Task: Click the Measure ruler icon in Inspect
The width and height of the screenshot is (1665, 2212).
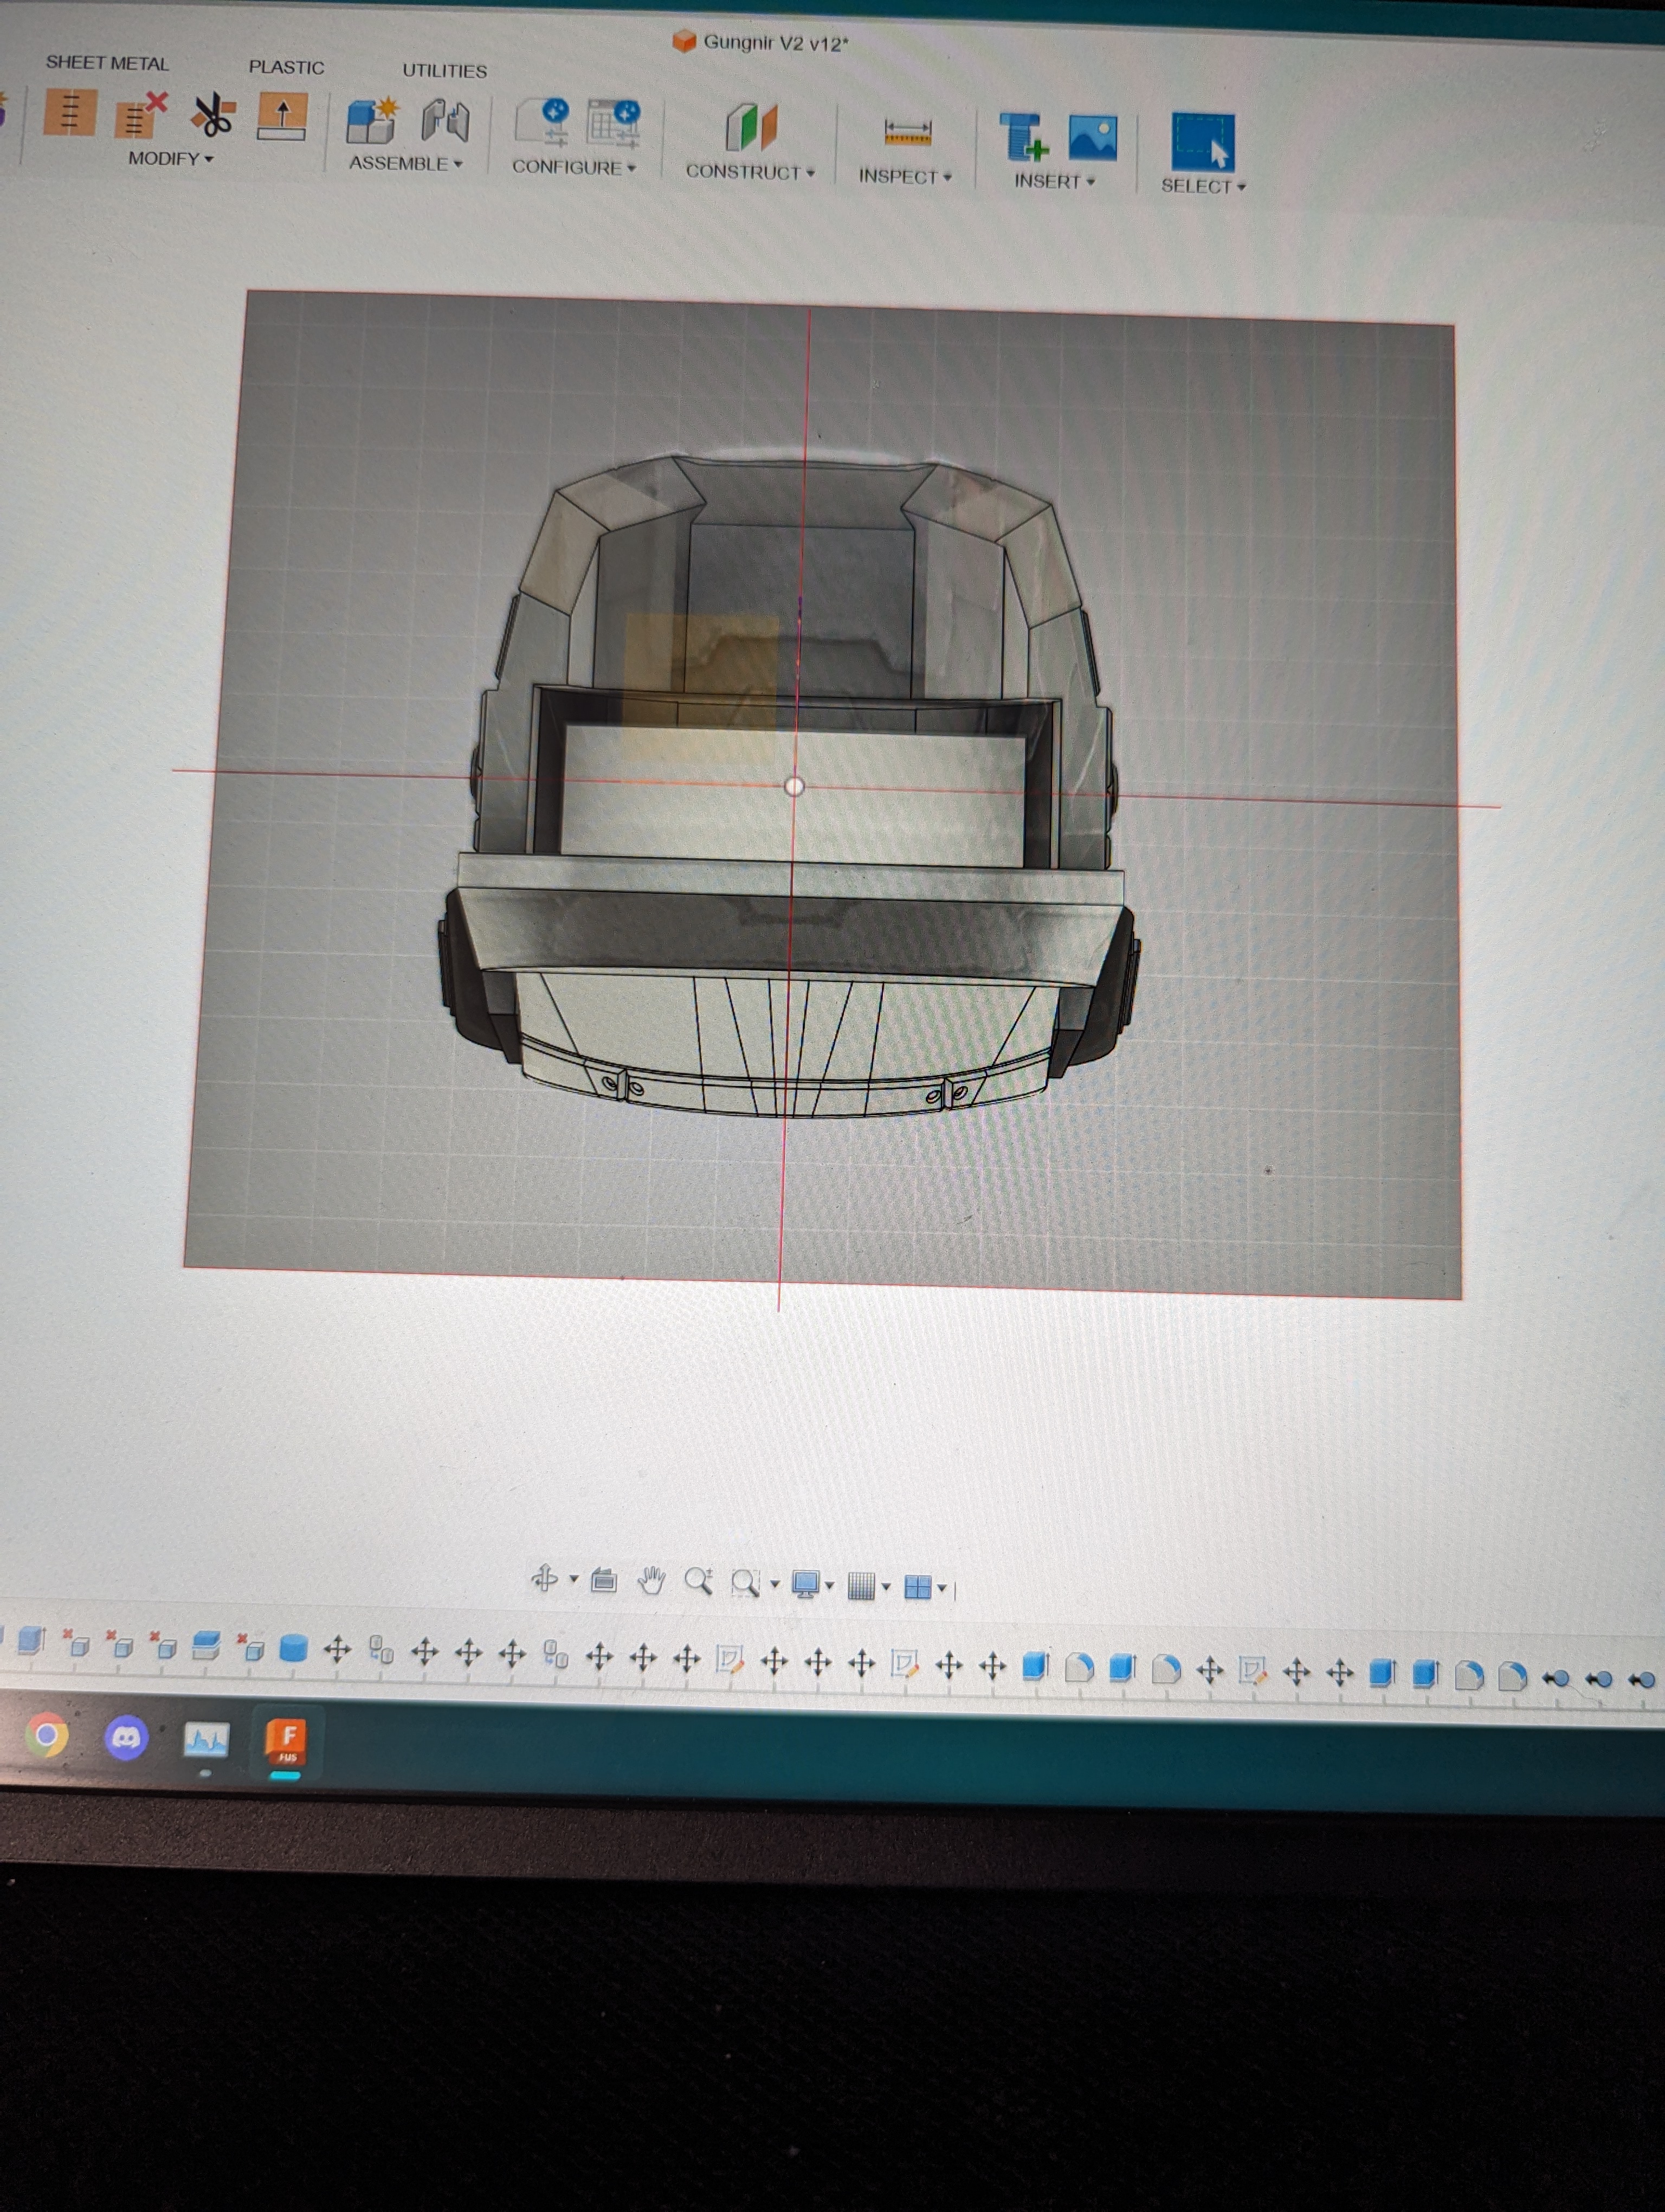Action: pos(907,132)
